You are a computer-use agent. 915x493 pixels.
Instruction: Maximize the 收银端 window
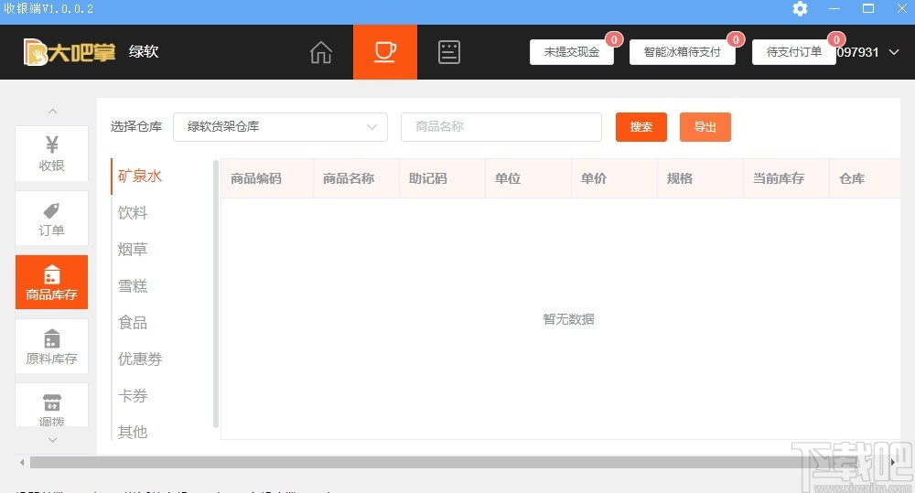pos(868,9)
